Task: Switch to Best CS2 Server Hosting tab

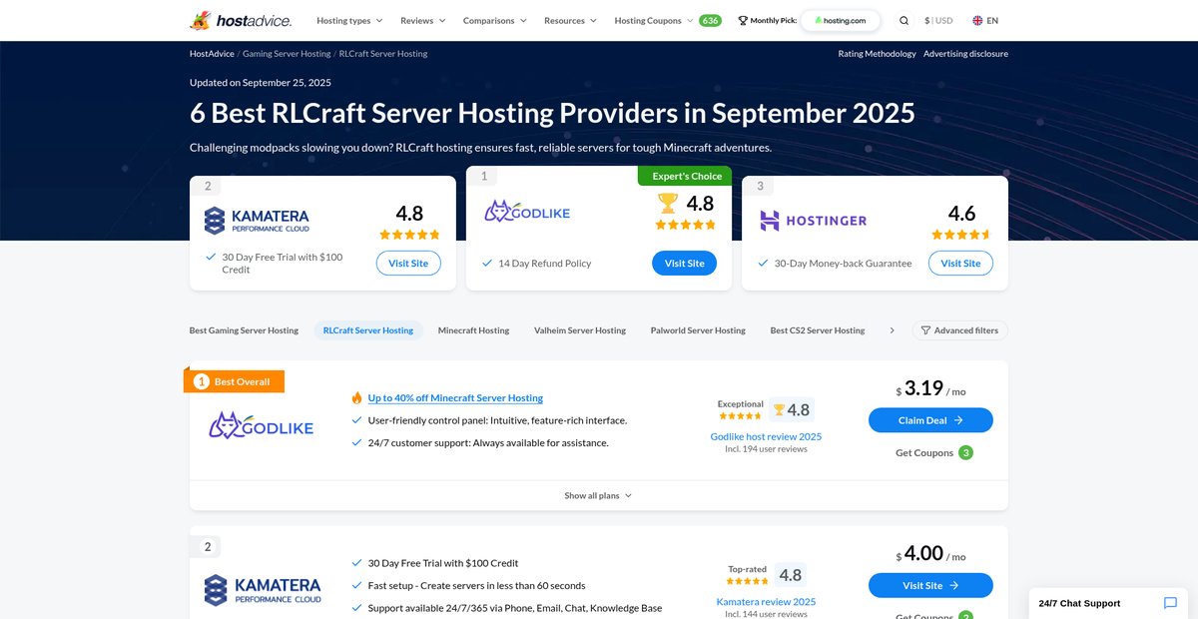Action: click(x=818, y=330)
